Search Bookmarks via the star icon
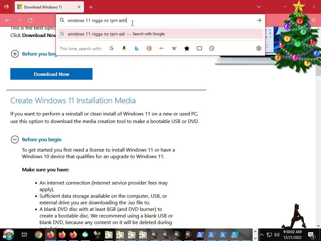 click(x=187, y=48)
